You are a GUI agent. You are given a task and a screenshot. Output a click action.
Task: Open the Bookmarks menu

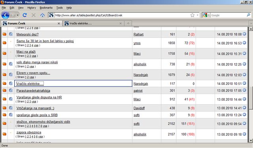tap(46, 8)
